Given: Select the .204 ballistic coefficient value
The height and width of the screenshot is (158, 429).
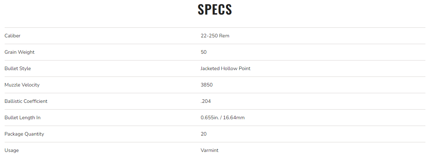Looking at the screenshot, I should 206,101.
